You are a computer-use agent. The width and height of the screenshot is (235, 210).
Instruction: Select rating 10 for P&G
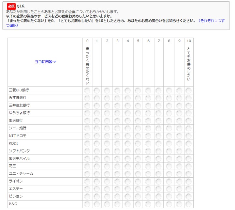(x=189, y=204)
